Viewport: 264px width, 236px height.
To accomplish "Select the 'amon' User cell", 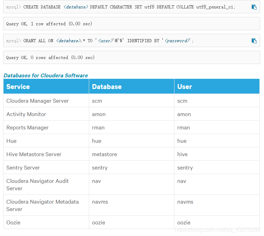I will 217,114.
